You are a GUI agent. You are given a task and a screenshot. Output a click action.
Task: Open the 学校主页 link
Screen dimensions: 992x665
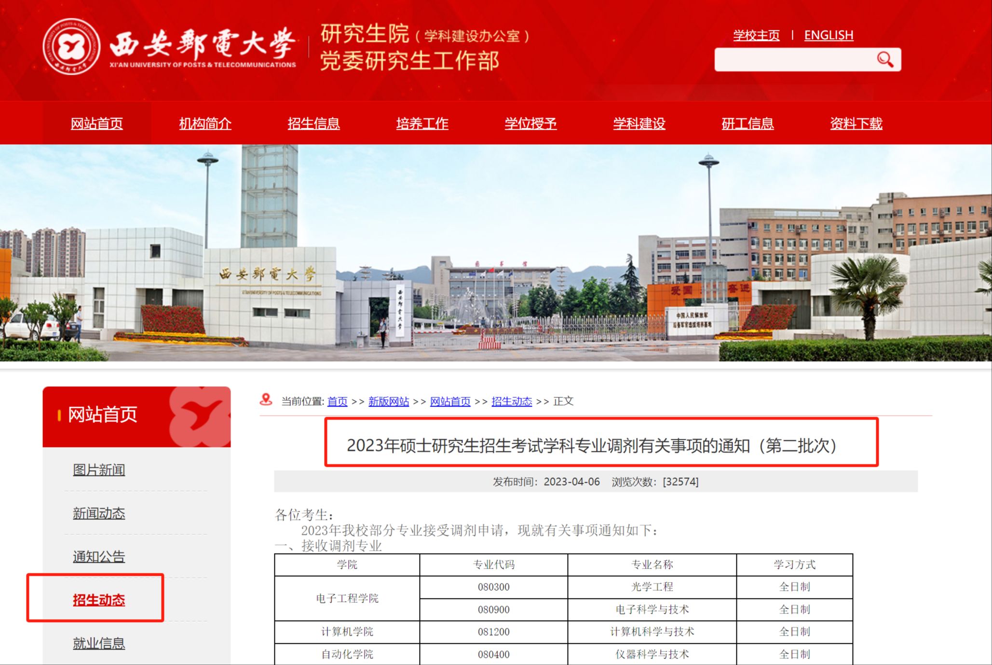click(756, 35)
